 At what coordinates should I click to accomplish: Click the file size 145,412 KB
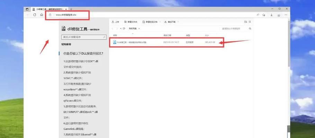[x=210, y=42]
